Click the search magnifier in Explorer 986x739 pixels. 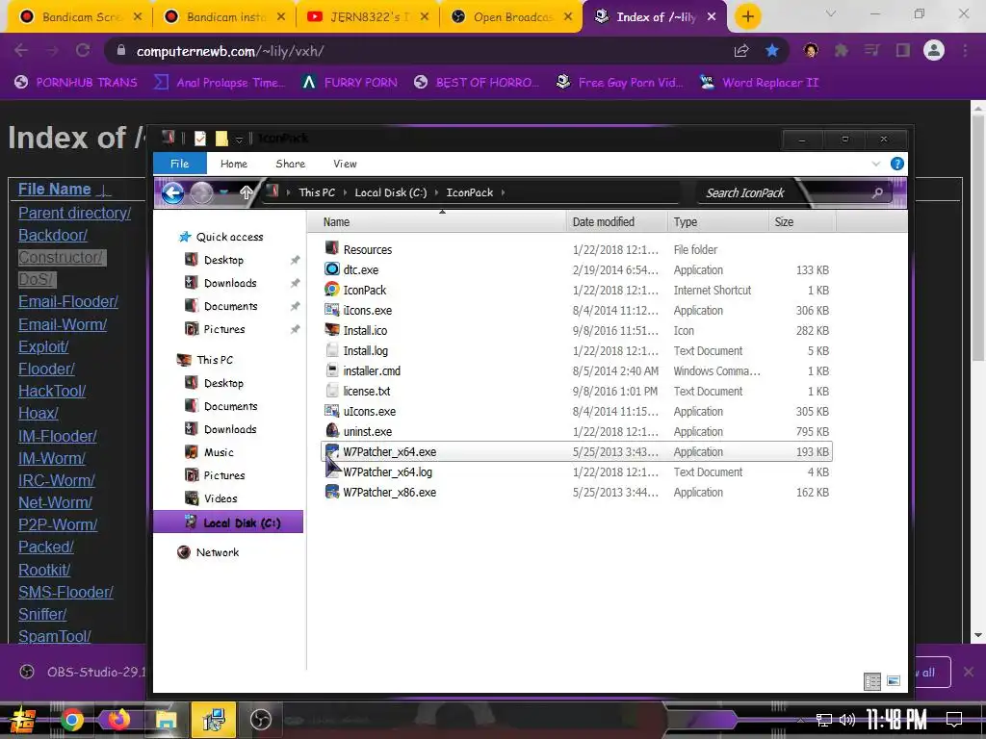[x=877, y=192]
